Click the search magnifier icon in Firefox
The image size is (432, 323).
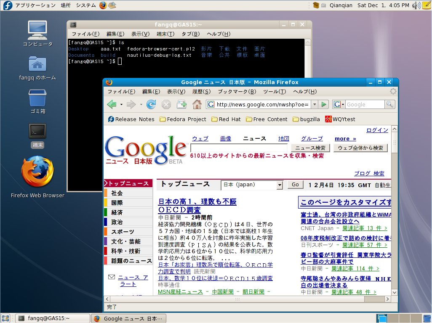click(389, 105)
